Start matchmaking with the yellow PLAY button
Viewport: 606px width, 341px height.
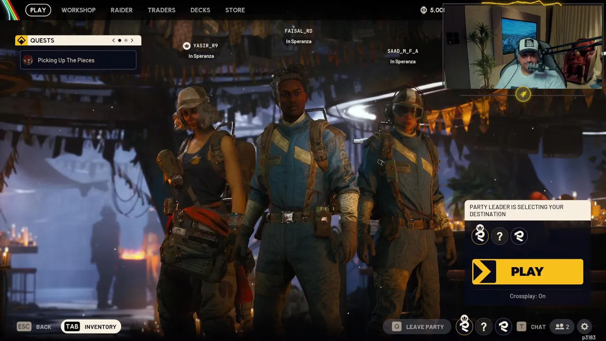(527, 271)
